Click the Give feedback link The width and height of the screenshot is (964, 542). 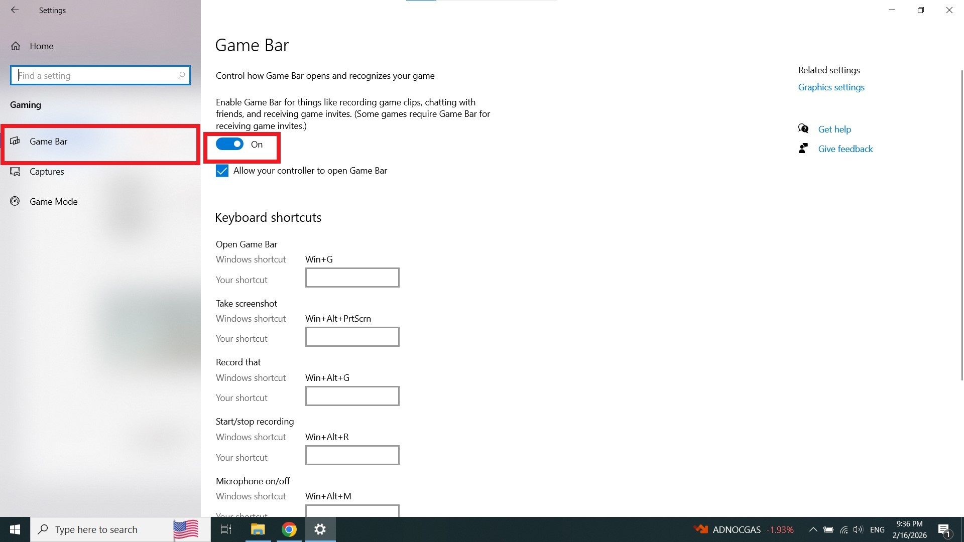845,149
